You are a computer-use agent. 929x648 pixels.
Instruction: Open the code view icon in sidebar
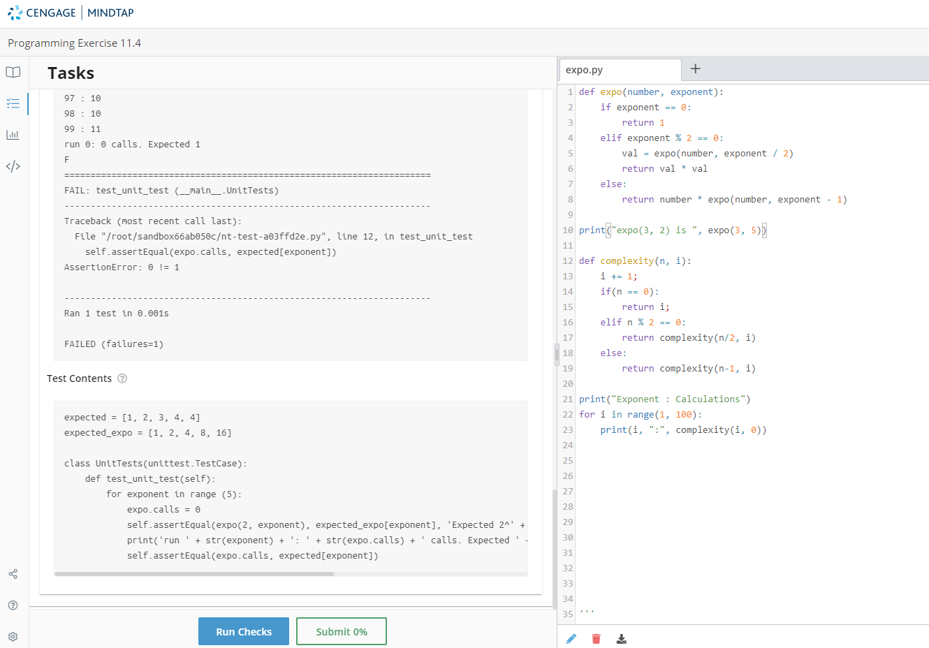click(13, 166)
